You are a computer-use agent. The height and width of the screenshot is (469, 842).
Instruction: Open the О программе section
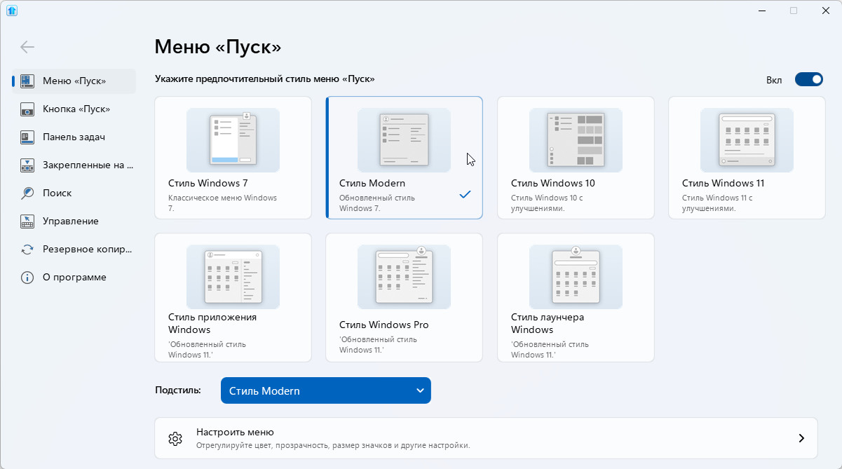74,278
